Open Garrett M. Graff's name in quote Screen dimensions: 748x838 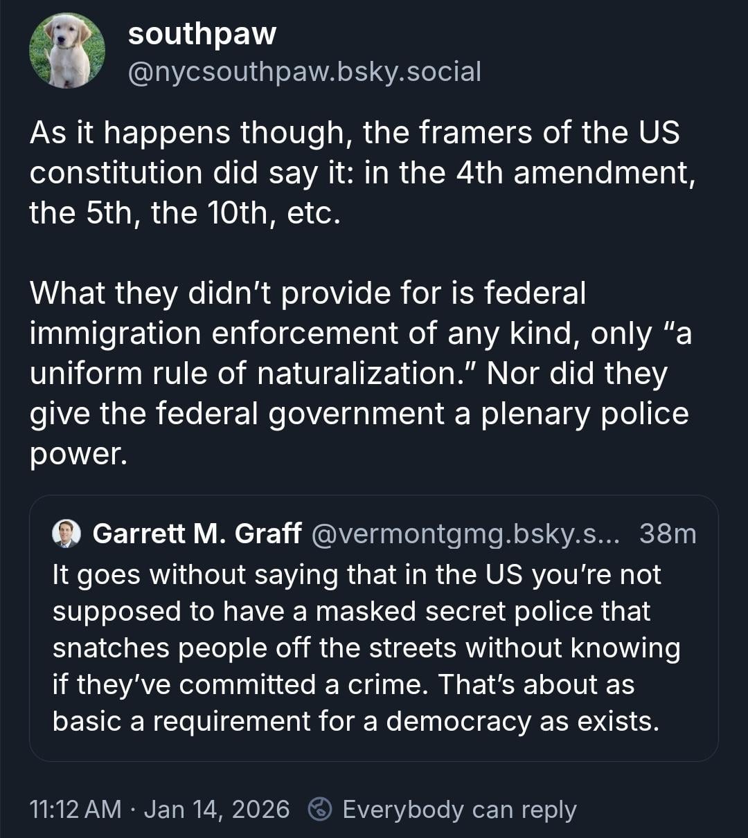pos(197,534)
